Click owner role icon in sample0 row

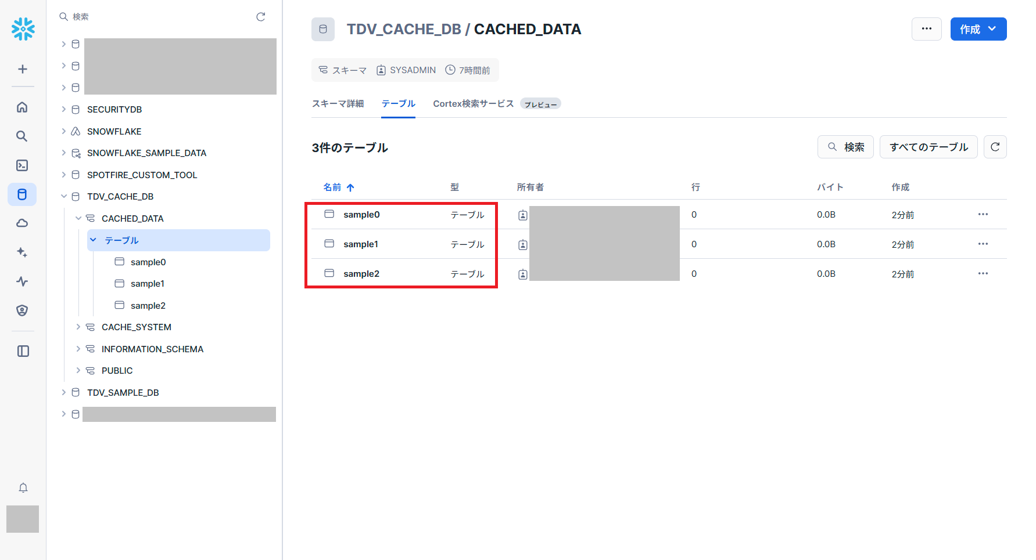(x=523, y=215)
